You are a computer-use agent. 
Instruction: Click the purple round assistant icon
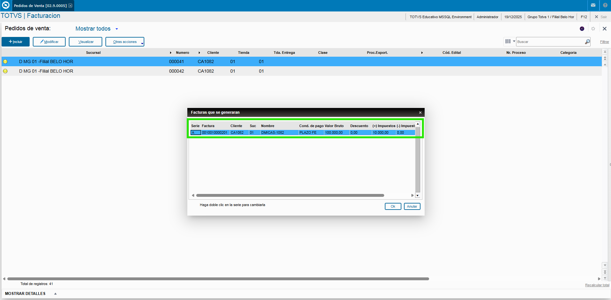[582, 29]
